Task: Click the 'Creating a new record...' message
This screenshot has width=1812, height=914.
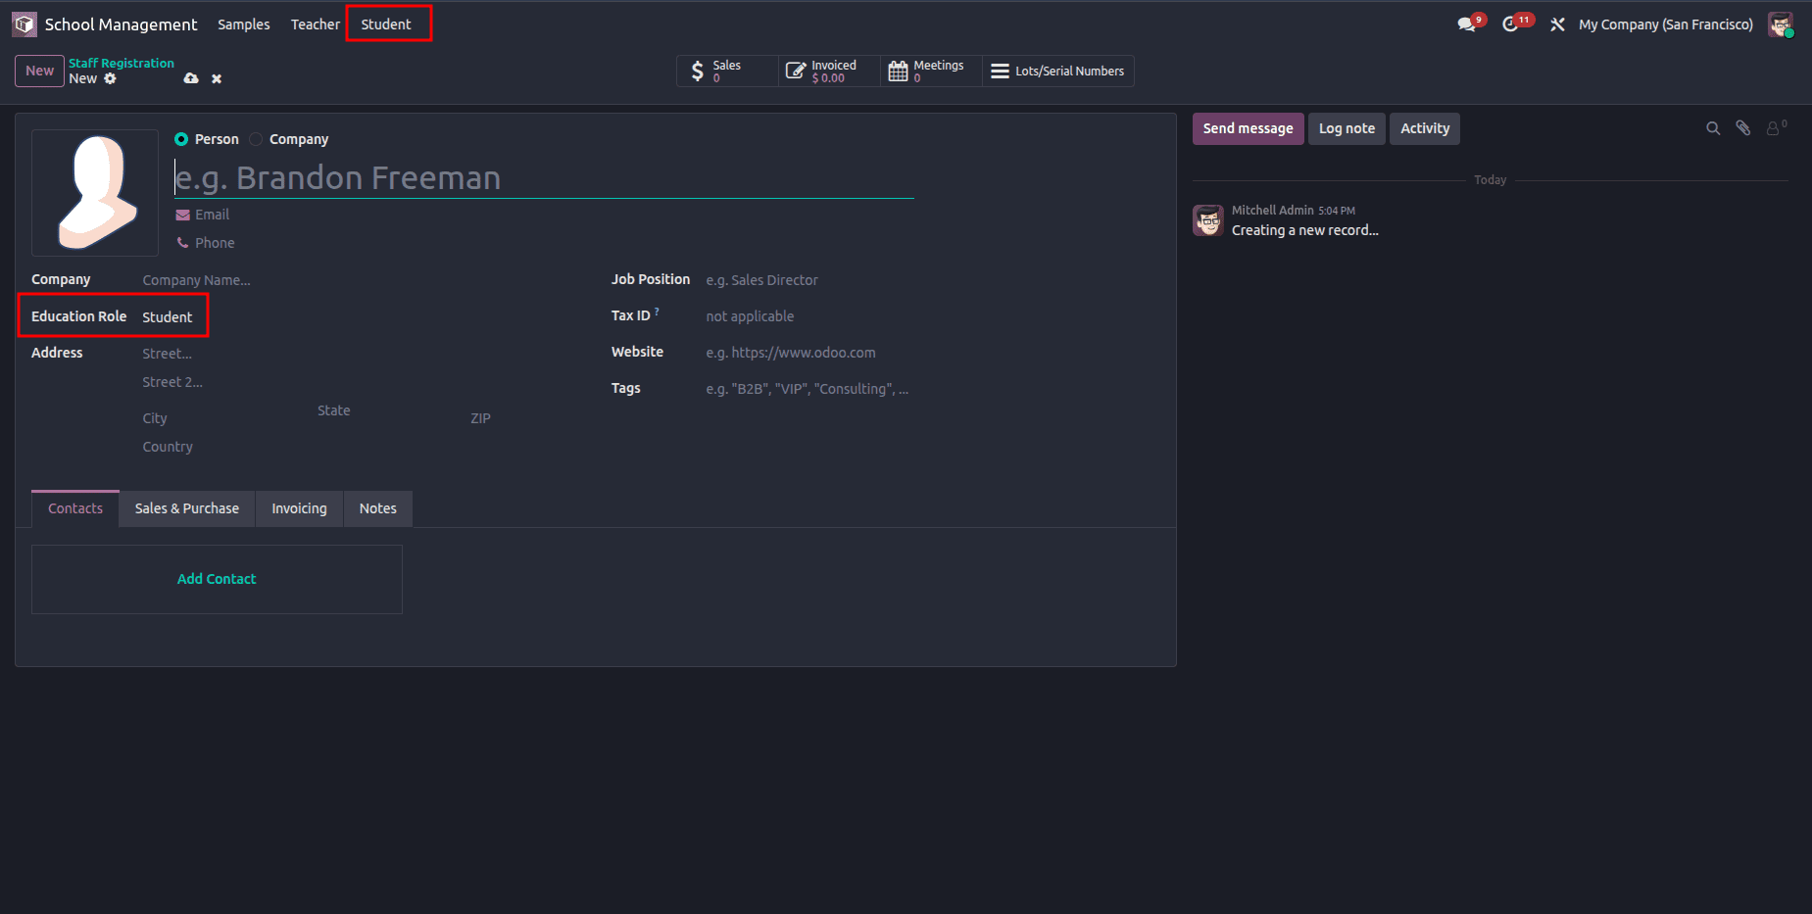Action: coord(1304,230)
